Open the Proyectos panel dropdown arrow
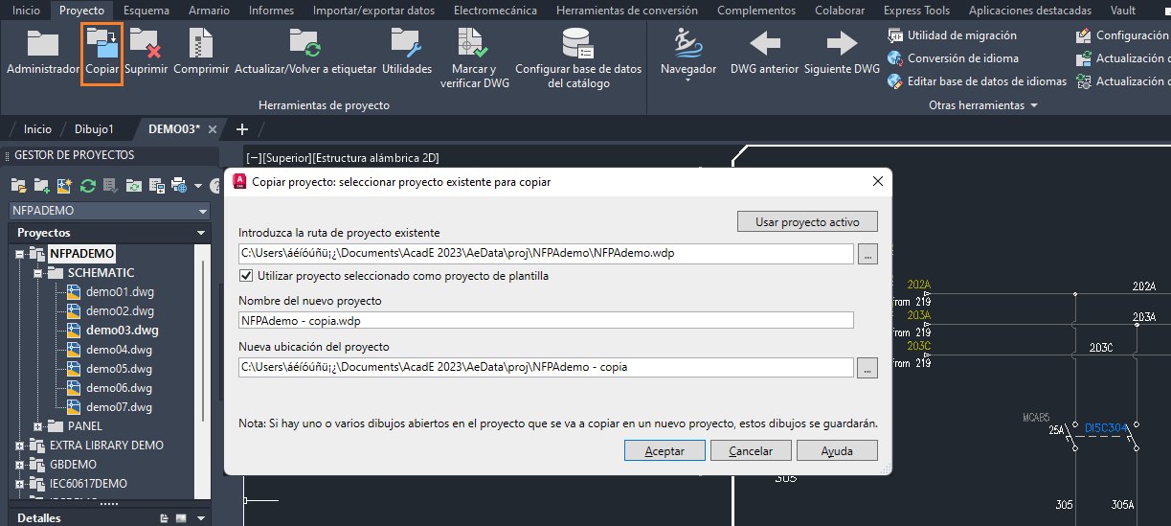The width and height of the screenshot is (1171, 526). pyautogui.click(x=201, y=233)
